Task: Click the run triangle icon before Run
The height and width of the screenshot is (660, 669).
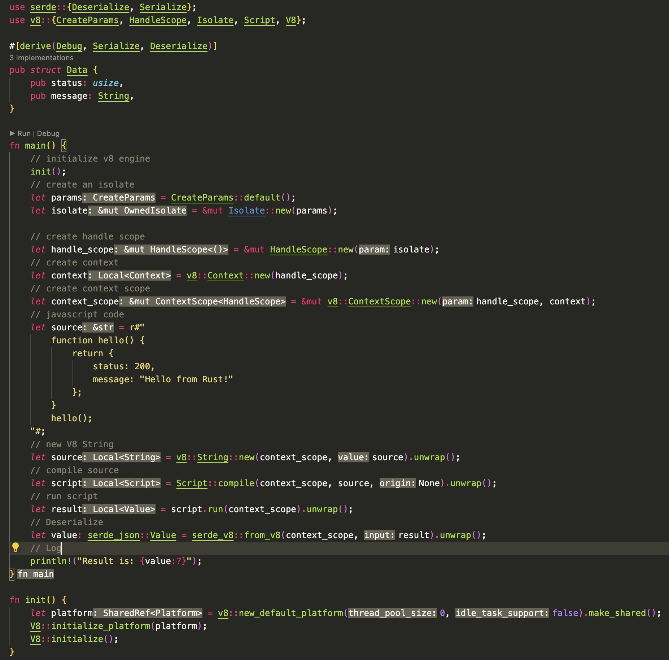Action: [x=12, y=133]
